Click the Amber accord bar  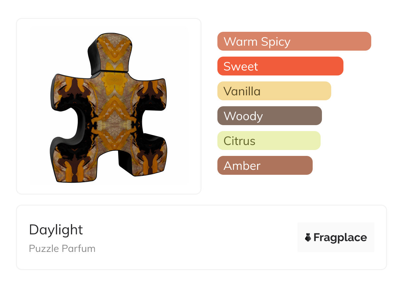click(265, 166)
